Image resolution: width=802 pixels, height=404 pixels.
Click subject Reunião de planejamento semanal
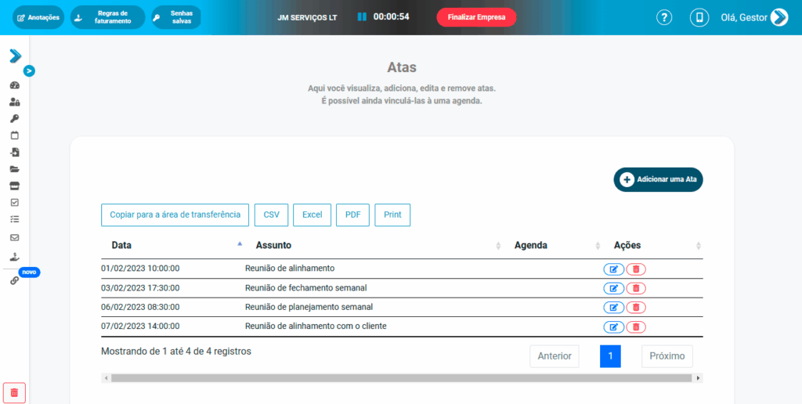pos(309,308)
